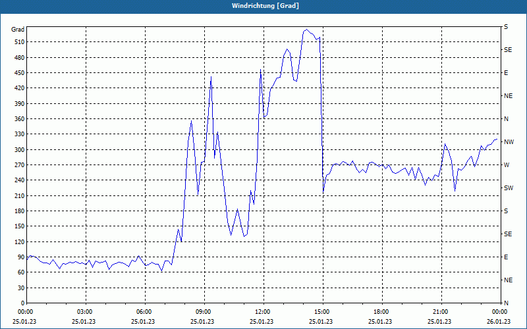Pick the 12:00 time axis label
Image resolution: width=527 pixels, height=329 pixels.
click(262, 311)
